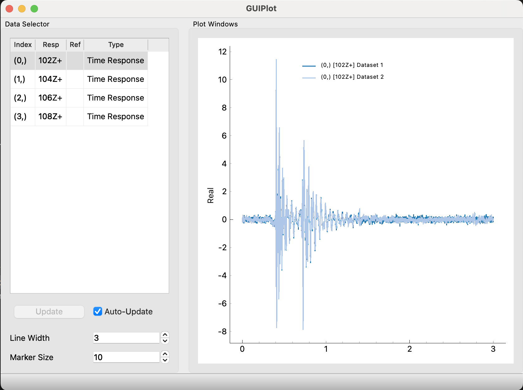This screenshot has width=523, height=390.
Task: Click the Line Width input field
Action: pos(126,338)
